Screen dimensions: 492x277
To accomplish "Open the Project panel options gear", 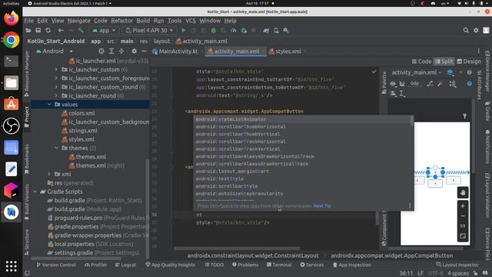I will tap(134, 52).
